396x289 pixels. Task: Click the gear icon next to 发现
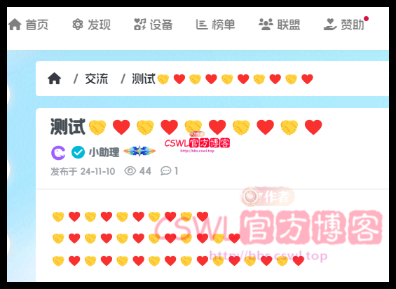[78, 25]
